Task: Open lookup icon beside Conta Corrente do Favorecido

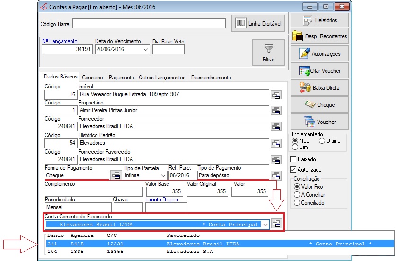Action: tap(277, 224)
